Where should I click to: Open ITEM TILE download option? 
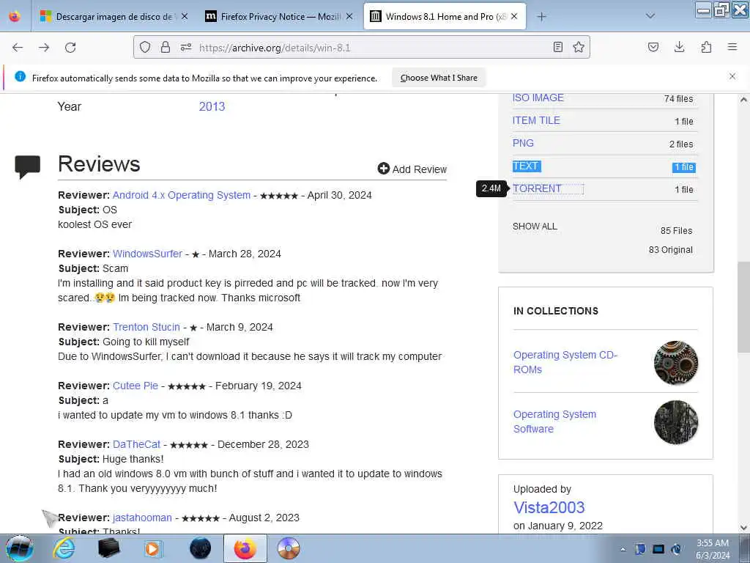click(536, 121)
